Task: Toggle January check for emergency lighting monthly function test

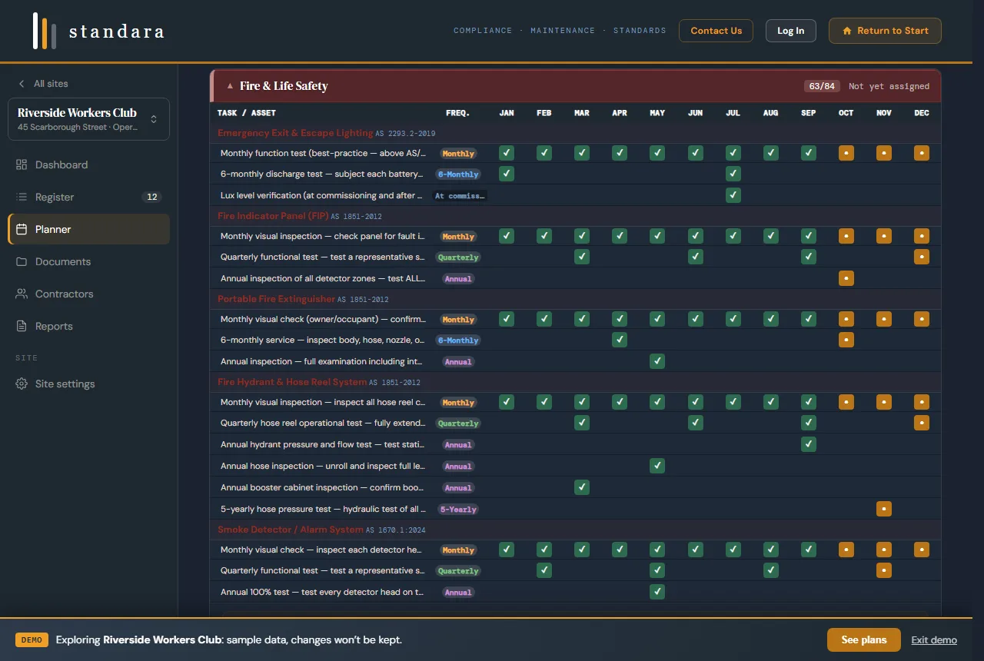Action: [x=507, y=153]
